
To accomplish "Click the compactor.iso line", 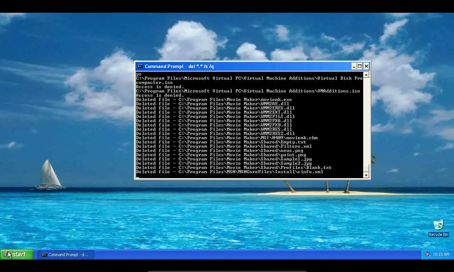I will point(154,83).
